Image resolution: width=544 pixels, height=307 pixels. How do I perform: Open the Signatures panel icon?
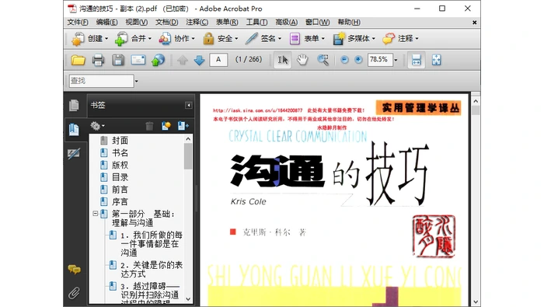coord(74,154)
